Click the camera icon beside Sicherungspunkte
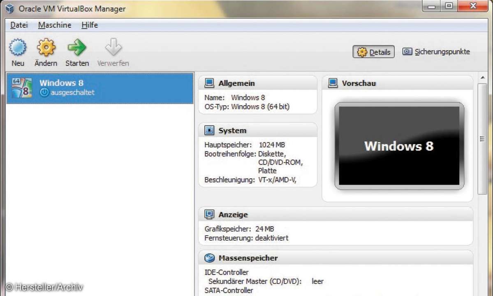The image size is (493, 296). coord(407,51)
